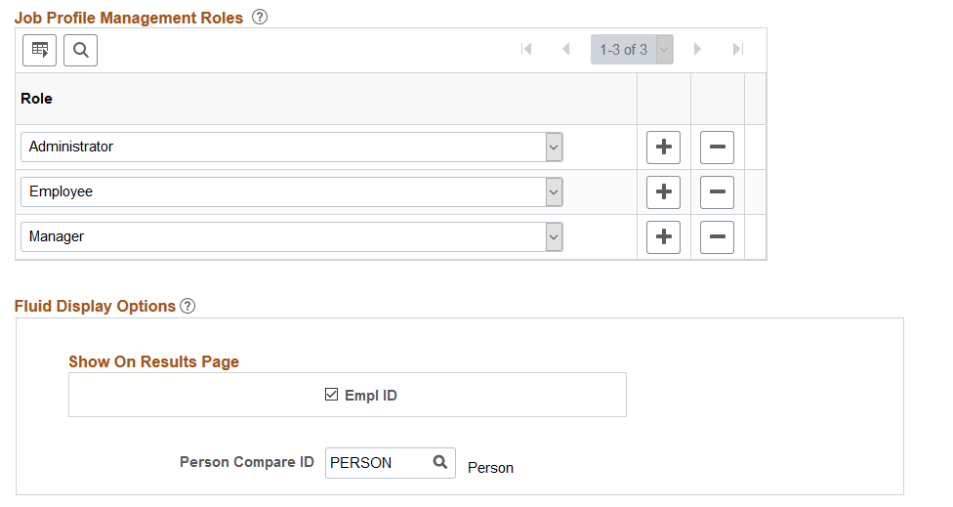Screen dimensions: 953x507
Task: Expand the Manager role dropdown
Action: click(554, 237)
